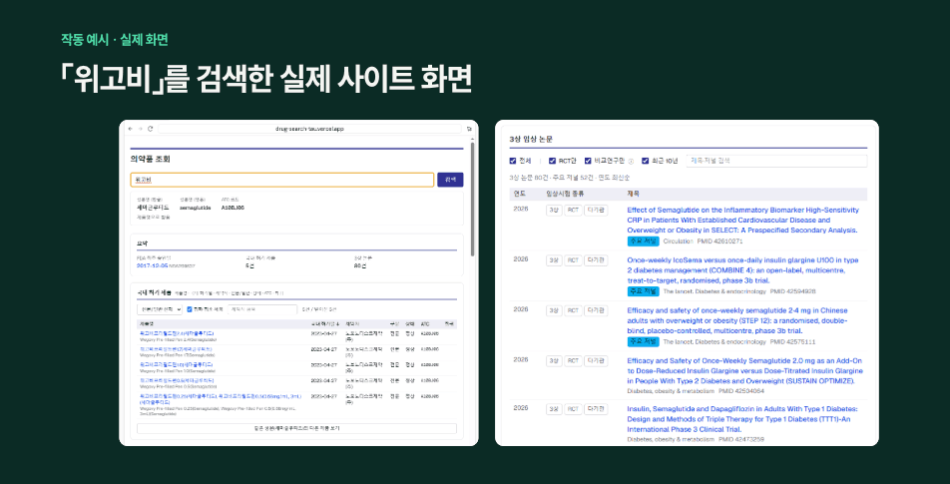Screen dimensions: 950x484
Task: Open the two-line Wegovy 0.25 product link
Action: point(221,399)
